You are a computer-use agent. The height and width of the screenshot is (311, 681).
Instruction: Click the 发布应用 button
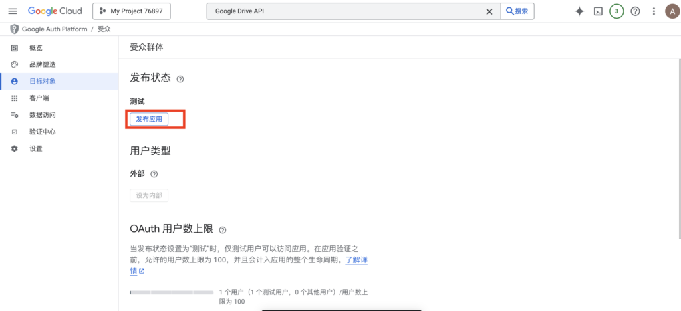tap(149, 119)
